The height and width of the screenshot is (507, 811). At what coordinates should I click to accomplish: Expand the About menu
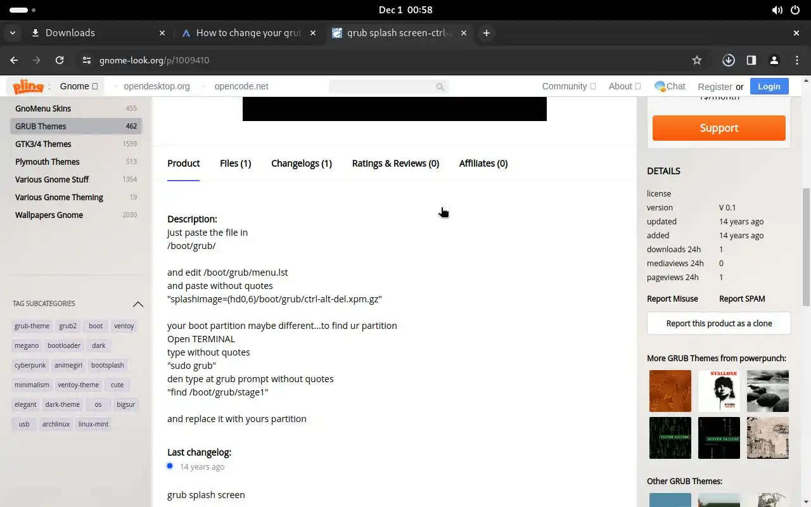click(624, 86)
